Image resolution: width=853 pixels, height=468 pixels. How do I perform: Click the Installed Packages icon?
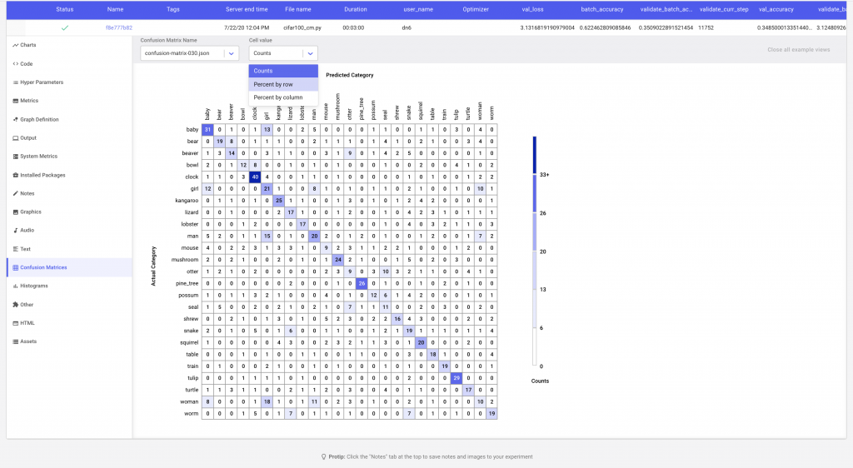point(16,175)
